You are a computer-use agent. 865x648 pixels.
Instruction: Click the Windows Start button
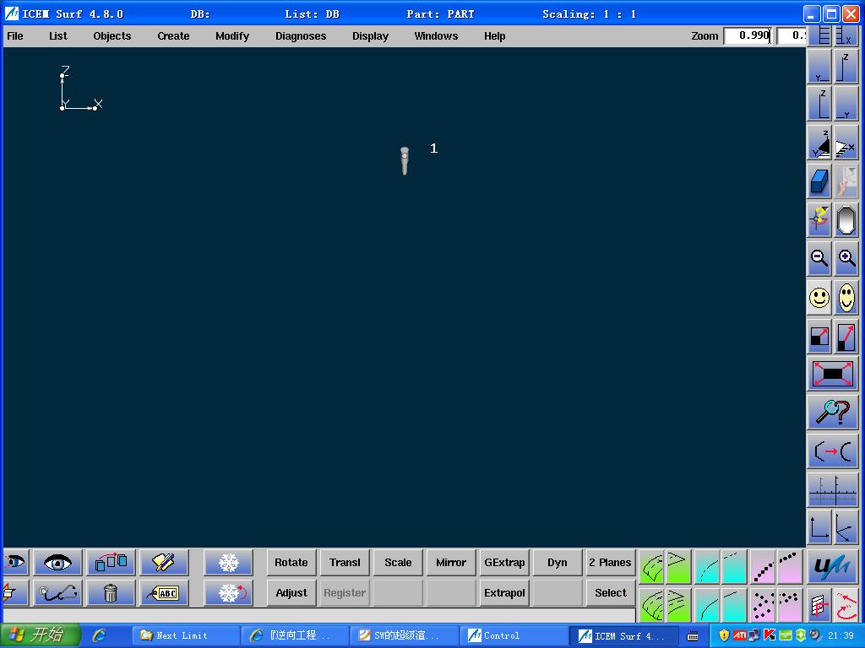[x=41, y=634]
